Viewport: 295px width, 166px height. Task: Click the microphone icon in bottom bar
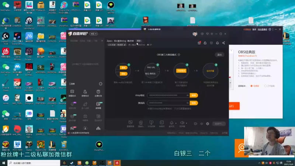pos(171,123)
